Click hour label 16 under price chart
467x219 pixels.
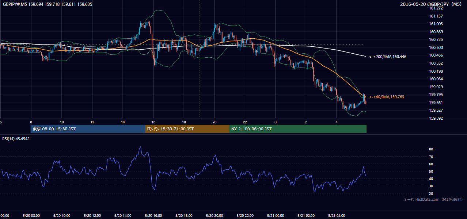pos(153,122)
